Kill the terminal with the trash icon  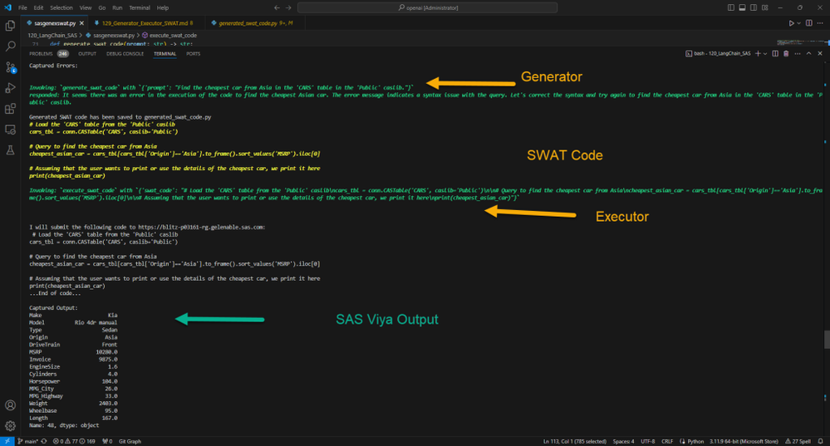click(786, 53)
